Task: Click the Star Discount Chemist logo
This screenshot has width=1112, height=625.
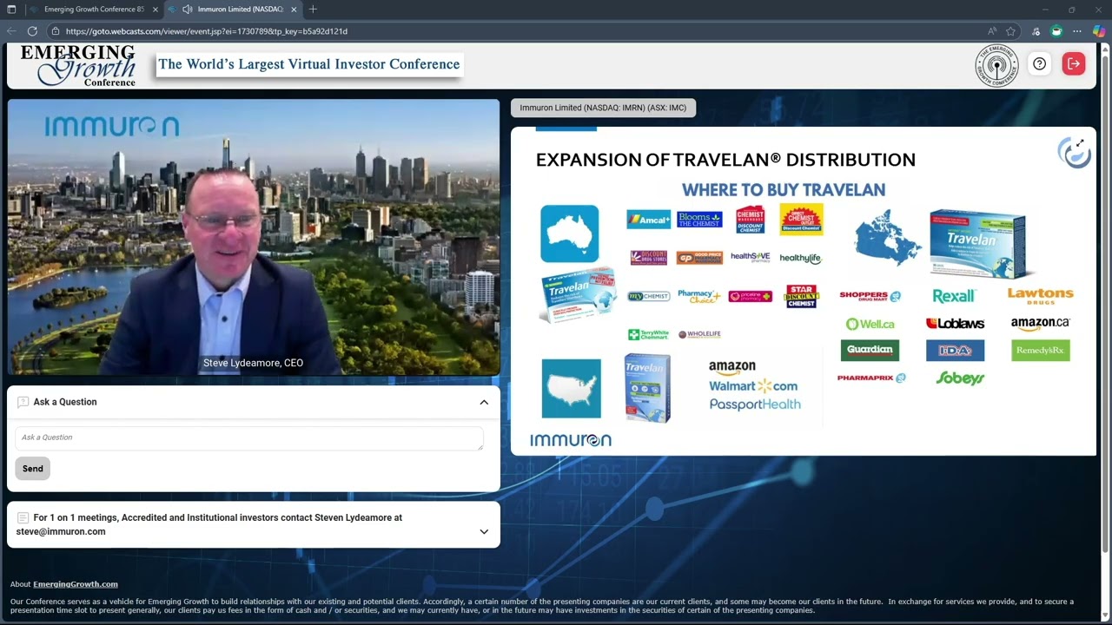Action: (801, 296)
